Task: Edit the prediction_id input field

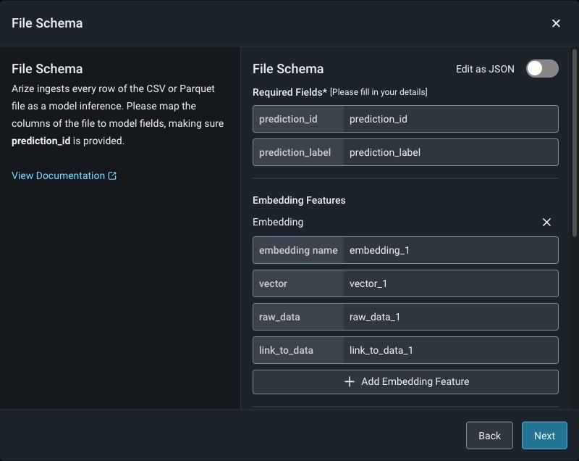Action: point(450,119)
